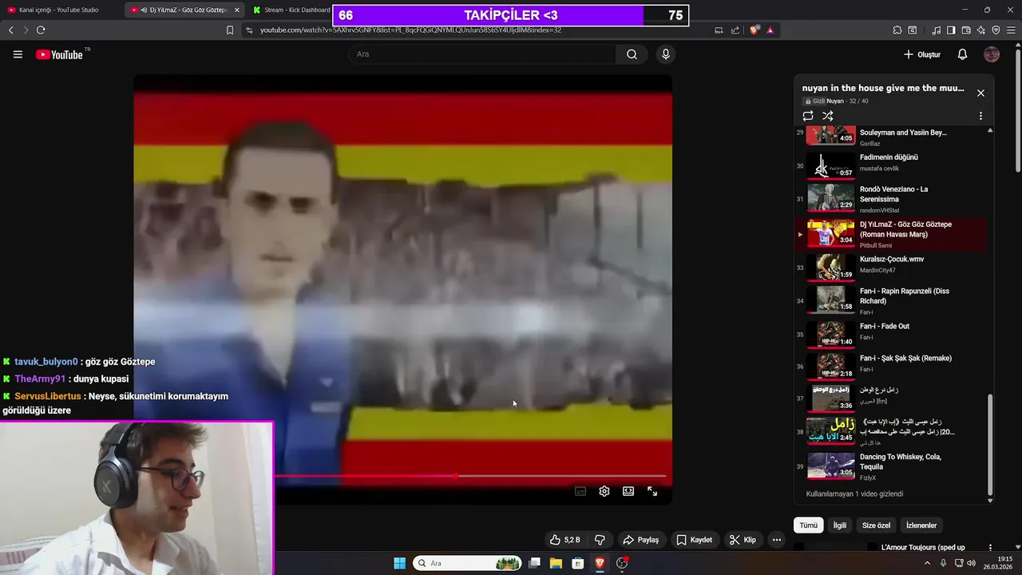Open Microsoft Store from taskbar
This screenshot has width=1022, height=575.
coord(577,563)
